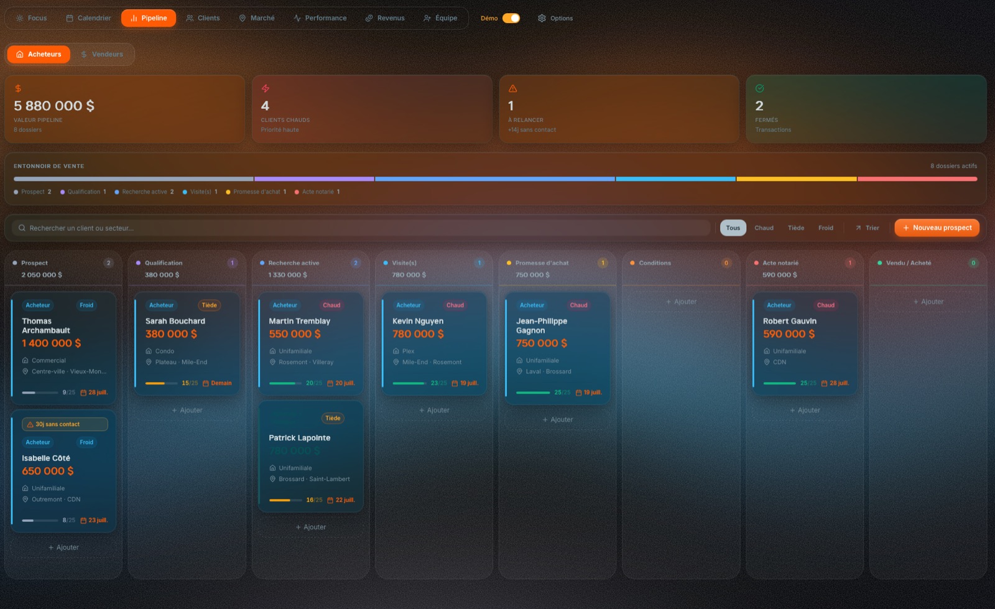Filter by Froid clients
The image size is (995, 609).
(826, 228)
